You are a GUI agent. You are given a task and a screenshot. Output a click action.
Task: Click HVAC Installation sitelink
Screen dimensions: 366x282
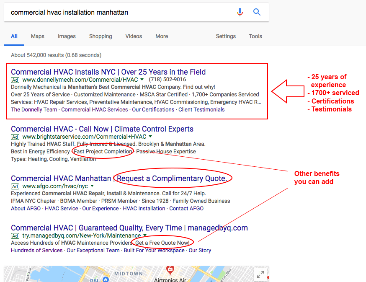(x=144, y=208)
